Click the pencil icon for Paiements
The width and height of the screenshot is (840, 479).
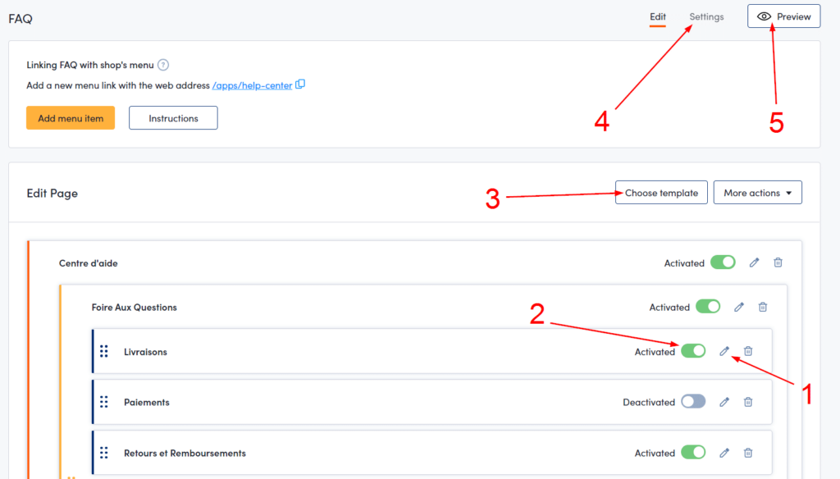(x=724, y=402)
